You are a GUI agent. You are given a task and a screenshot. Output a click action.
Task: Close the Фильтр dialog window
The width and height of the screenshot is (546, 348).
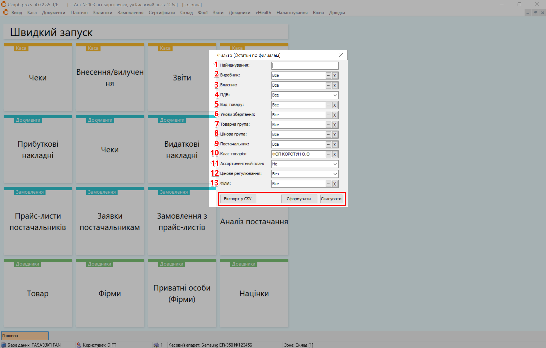[341, 55]
